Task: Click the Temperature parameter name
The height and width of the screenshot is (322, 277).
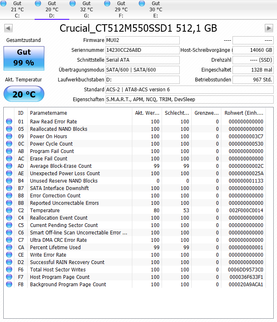Action: [x=45, y=210]
